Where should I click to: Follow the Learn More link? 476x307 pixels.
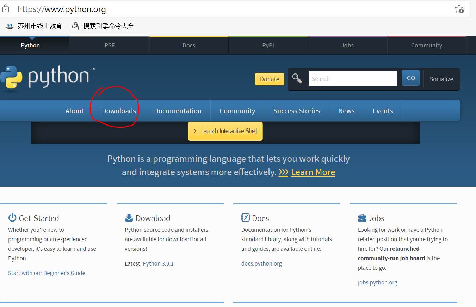[313, 172]
